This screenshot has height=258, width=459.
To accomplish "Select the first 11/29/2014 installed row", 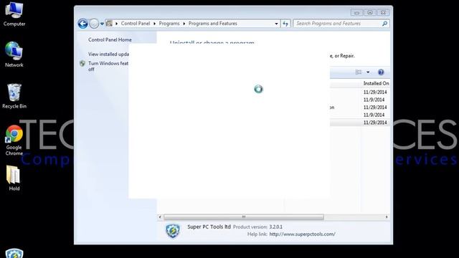I will [375, 92].
